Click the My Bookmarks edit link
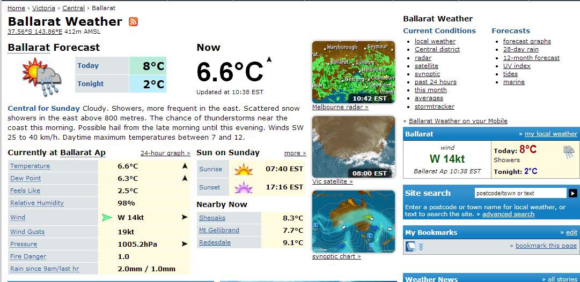The height and width of the screenshot is (282, 580). point(571,233)
